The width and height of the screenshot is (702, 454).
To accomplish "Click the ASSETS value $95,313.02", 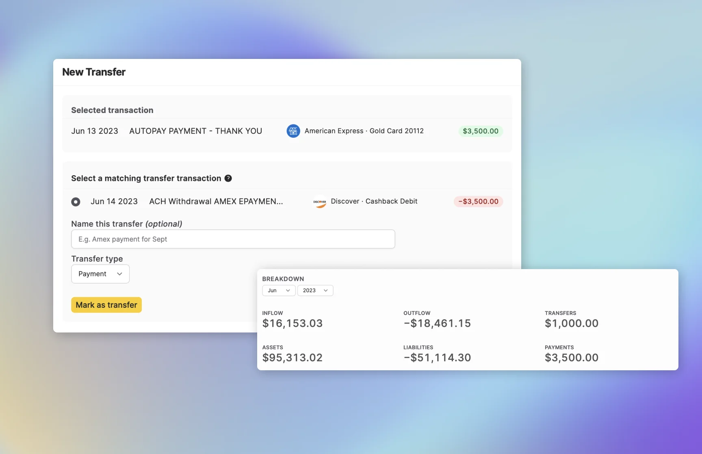I will pos(292,358).
